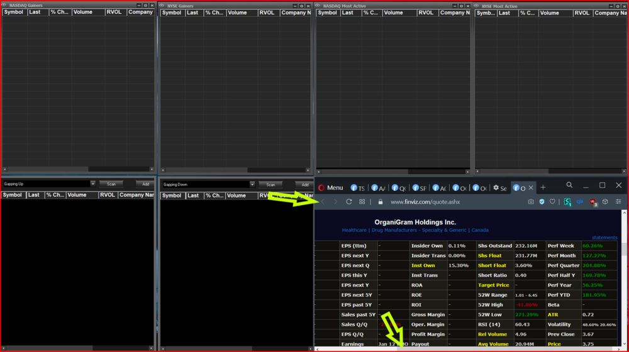Viewport: 629px width, 352px height.
Task: Minimize the NASDAQ Most Active window
Action: (x=455, y=6)
